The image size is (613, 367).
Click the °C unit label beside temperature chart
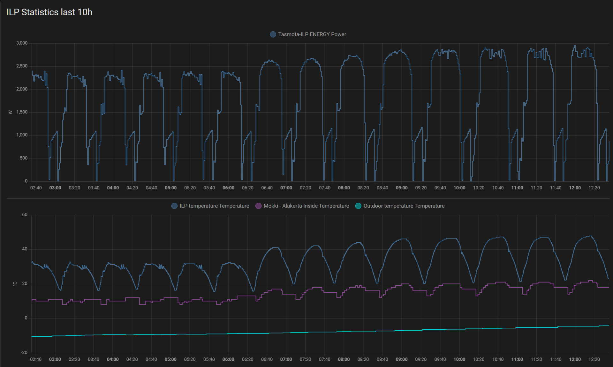pyautogui.click(x=15, y=284)
